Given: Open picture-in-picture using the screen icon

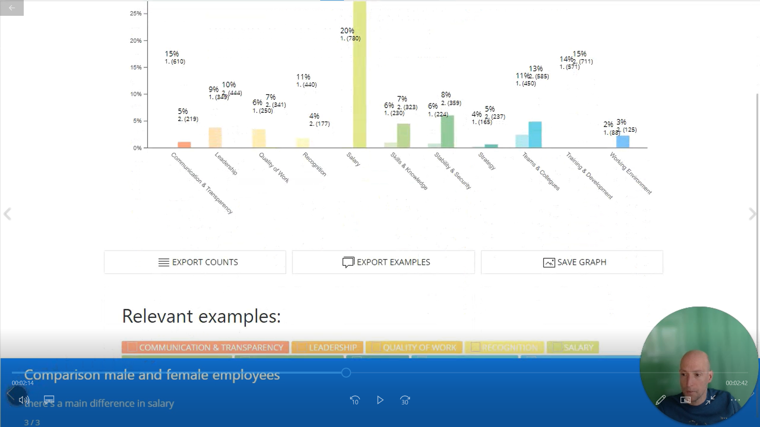Looking at the screenshot, I should pos(686,400).
